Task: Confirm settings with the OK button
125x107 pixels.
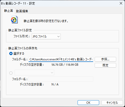Action: click(x=88, y=102)
